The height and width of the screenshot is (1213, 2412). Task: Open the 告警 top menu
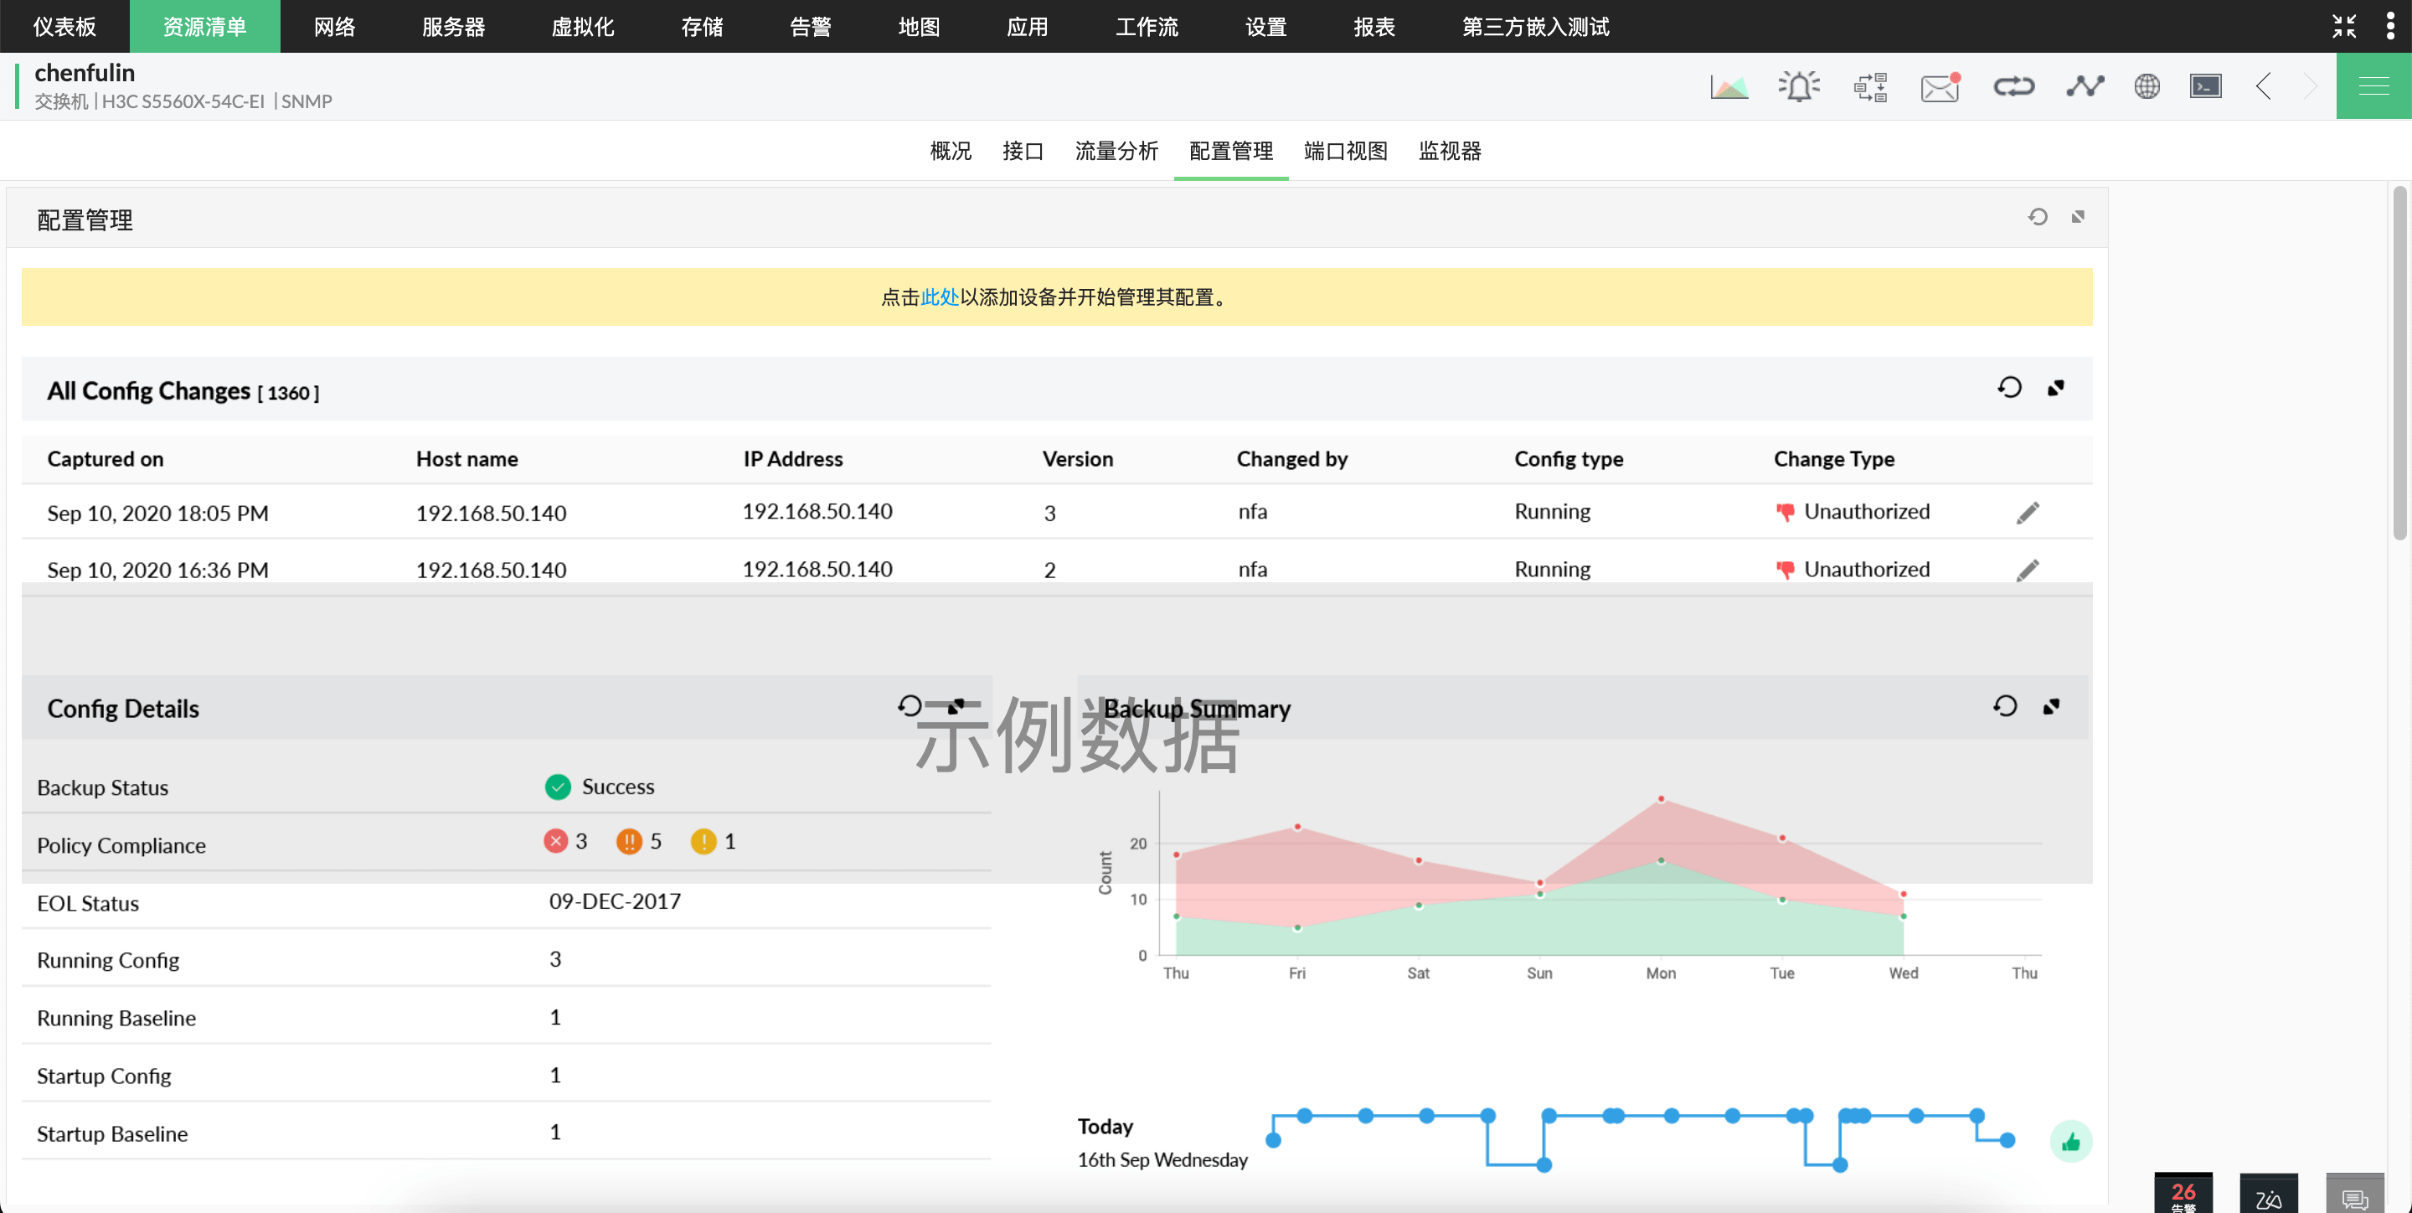point(810,26)
